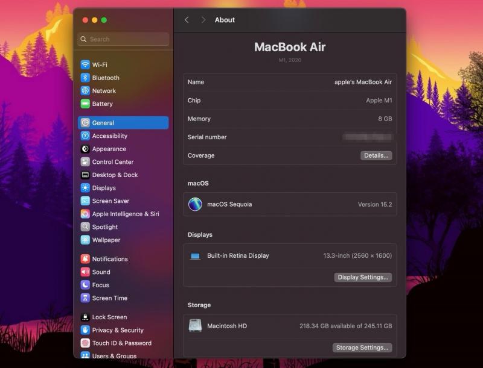Image resolution: width=483 pixels, height=368 pixels.
Task: Open Apple Intelligence & Siri label
Action: [x=126, y=214]
